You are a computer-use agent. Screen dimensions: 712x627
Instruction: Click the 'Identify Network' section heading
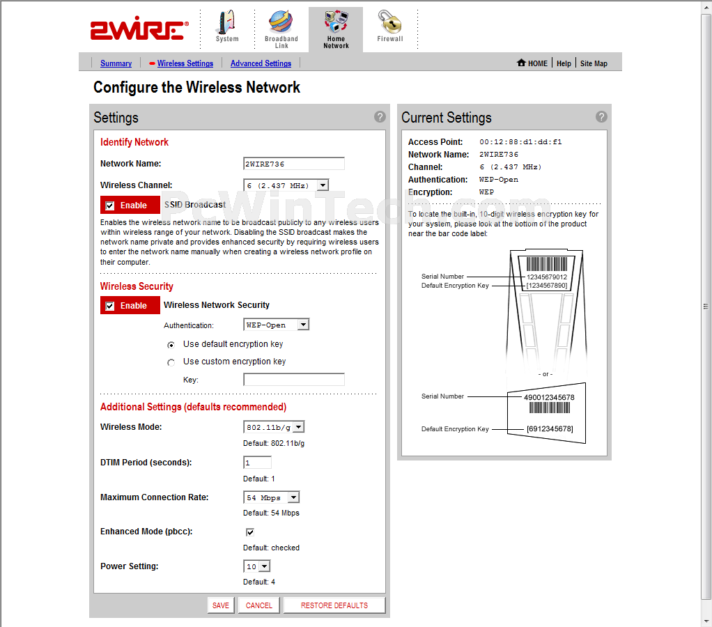click(x=134, y=142)
